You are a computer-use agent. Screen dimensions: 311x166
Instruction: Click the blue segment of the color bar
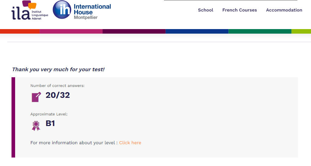197,31
